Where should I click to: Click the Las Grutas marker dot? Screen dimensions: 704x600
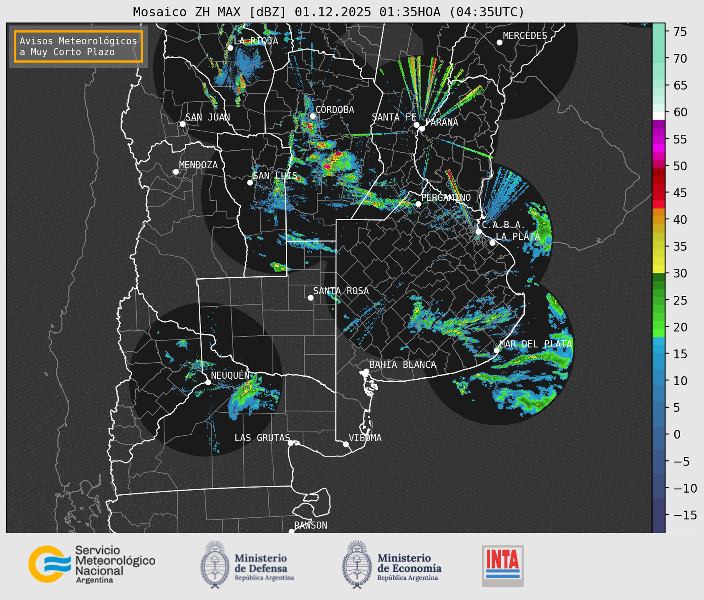pos(291,443)
